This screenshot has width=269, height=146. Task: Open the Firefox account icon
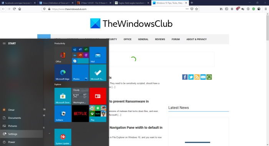coord(232,9)
